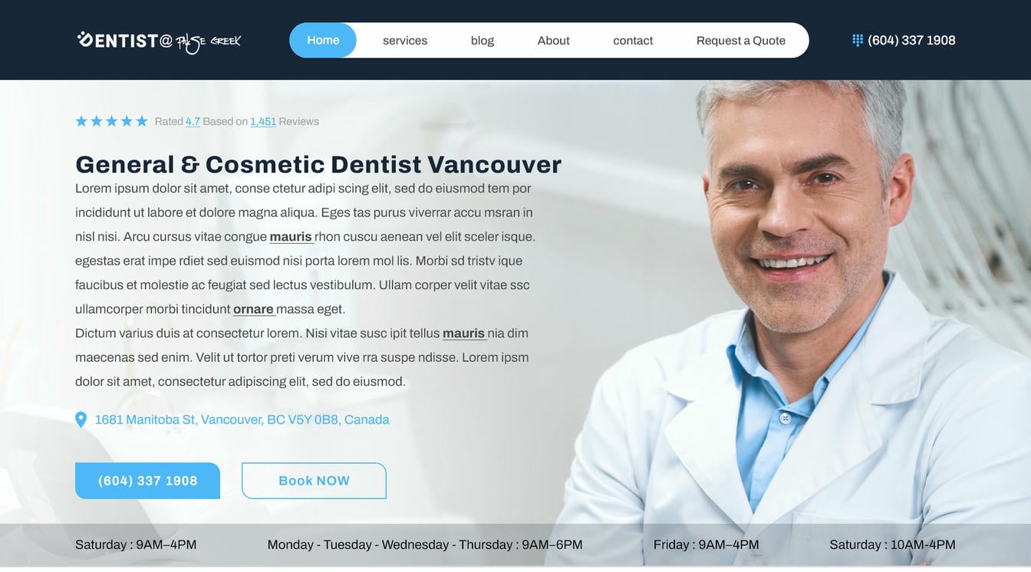Open the contact page link
1031x572 pixels.
click(633, 41)
